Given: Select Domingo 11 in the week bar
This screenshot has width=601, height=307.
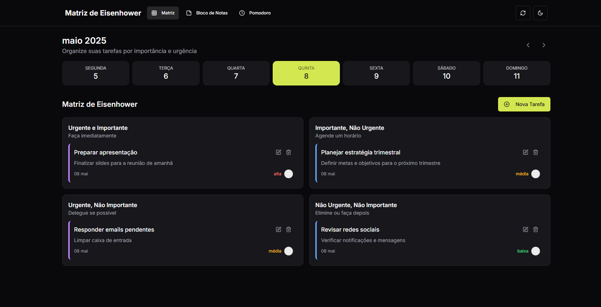Looking at the screenshot, I should click(517, 73).
